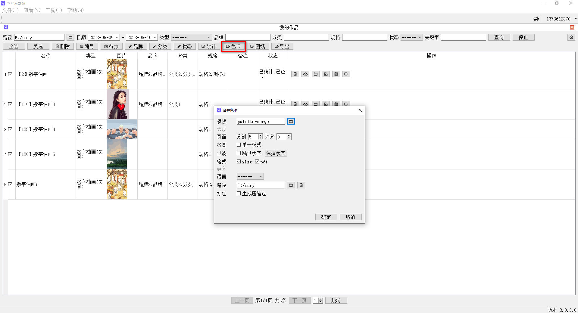578x313 pixels.
Task: Expand the 状态 filter dropdown
Action: click(x=411, y=37)
